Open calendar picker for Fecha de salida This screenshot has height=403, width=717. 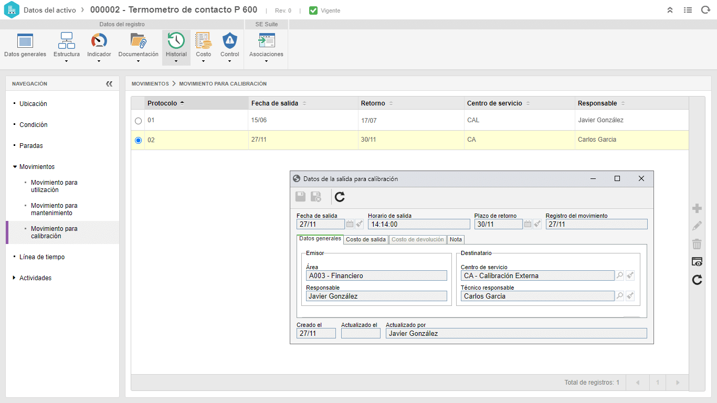click(x=350, y=224)
